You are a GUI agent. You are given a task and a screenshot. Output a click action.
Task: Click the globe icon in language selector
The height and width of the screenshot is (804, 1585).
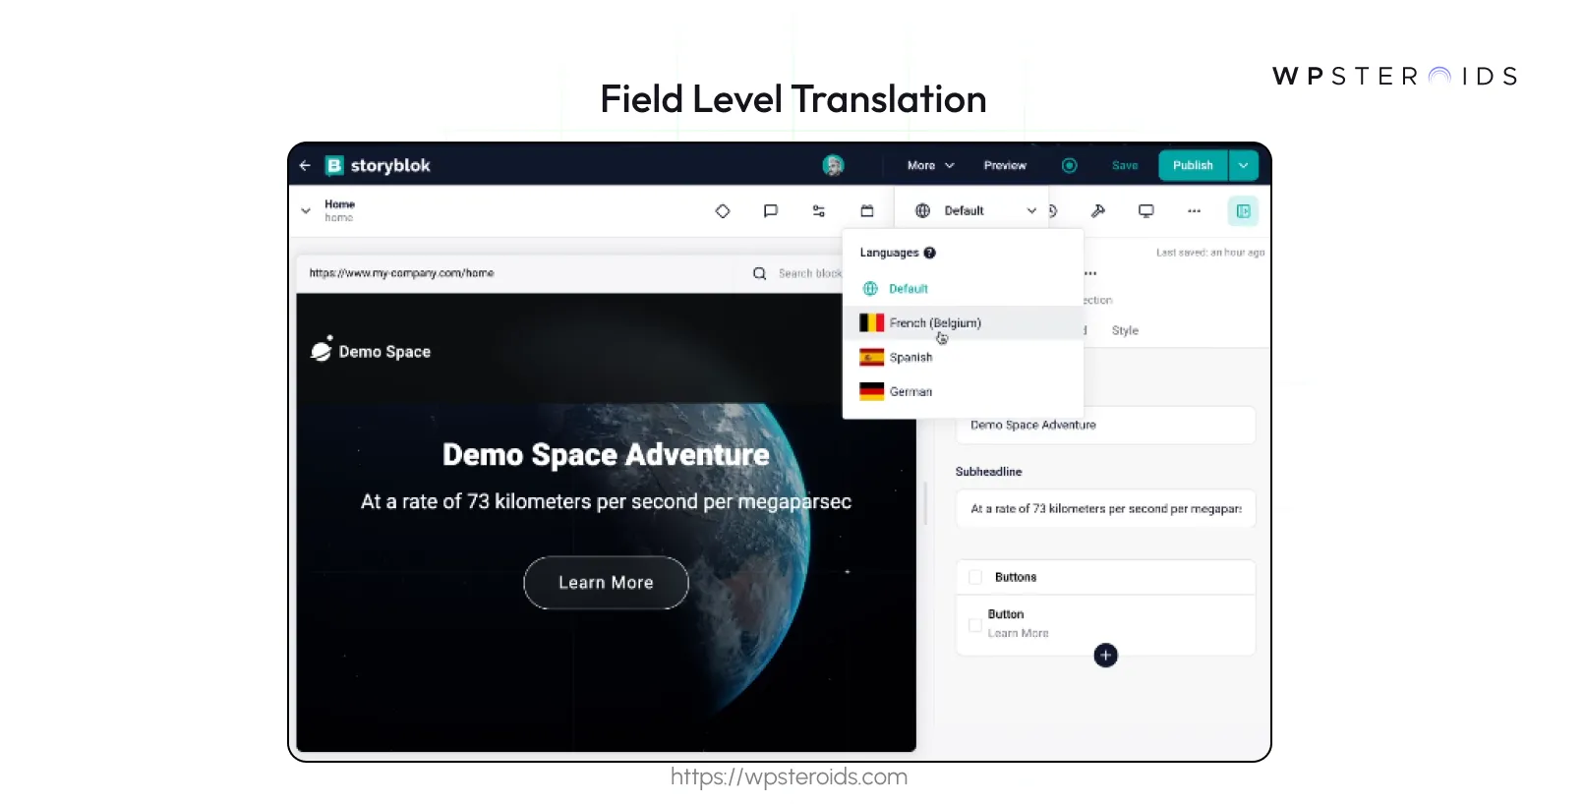tap(922, 210)
